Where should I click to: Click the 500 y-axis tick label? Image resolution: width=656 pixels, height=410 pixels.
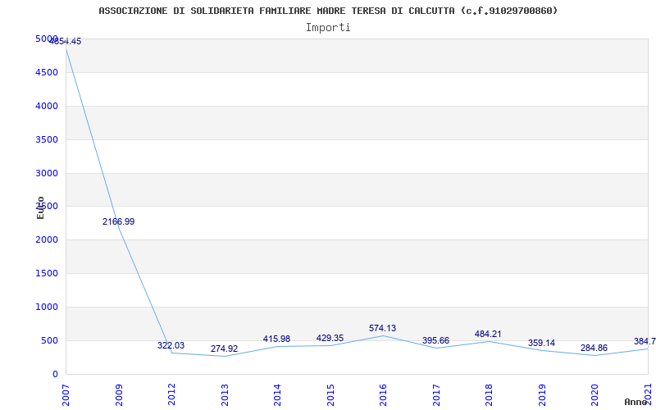(x=49, y=340)
